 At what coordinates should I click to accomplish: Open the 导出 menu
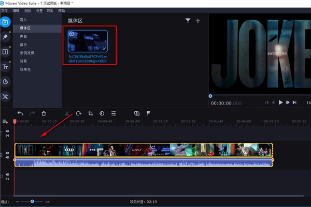click(x=50, y=10)
